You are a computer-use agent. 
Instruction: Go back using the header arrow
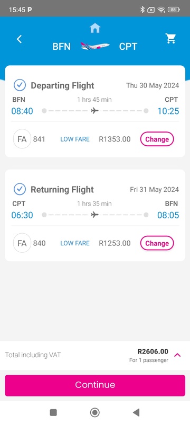pos(19,39)
